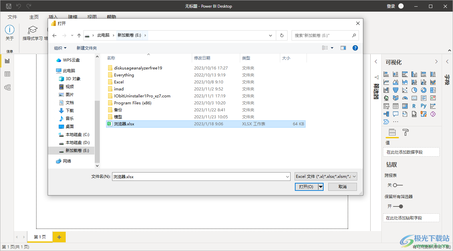Switch to the 主页 ribbon tab

[x=34, y=17]
